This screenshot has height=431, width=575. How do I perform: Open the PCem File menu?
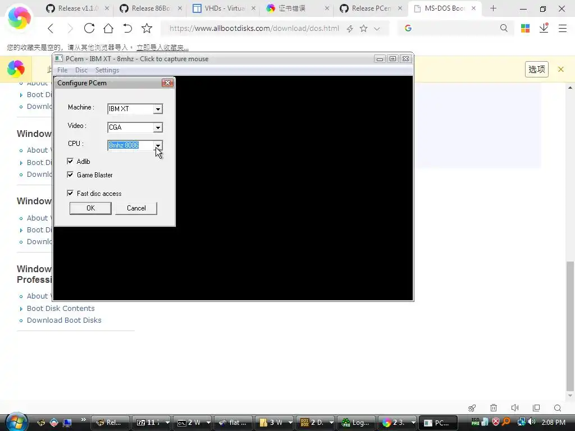click(62, 70)
